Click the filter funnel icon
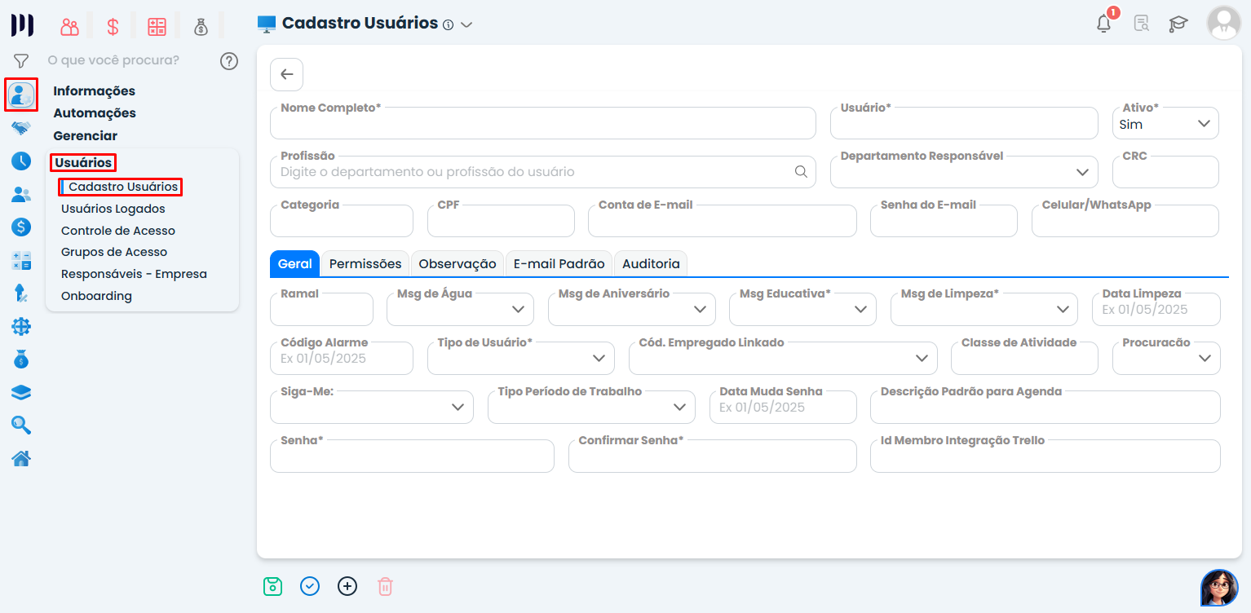This screenshot has width=1251, height=613. tap(21, 60)
